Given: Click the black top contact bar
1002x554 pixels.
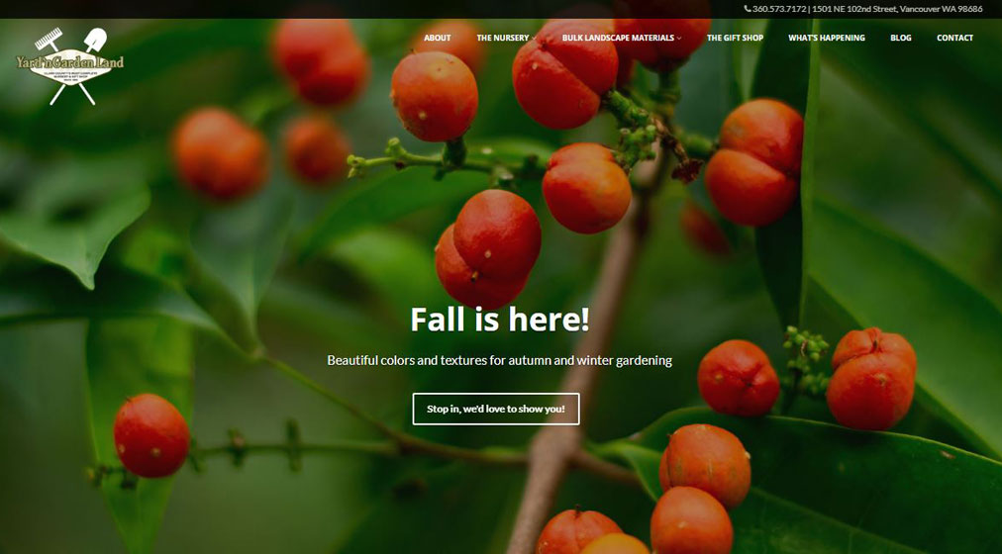Looking at the screenshot, I should click(x=501, y=9).
